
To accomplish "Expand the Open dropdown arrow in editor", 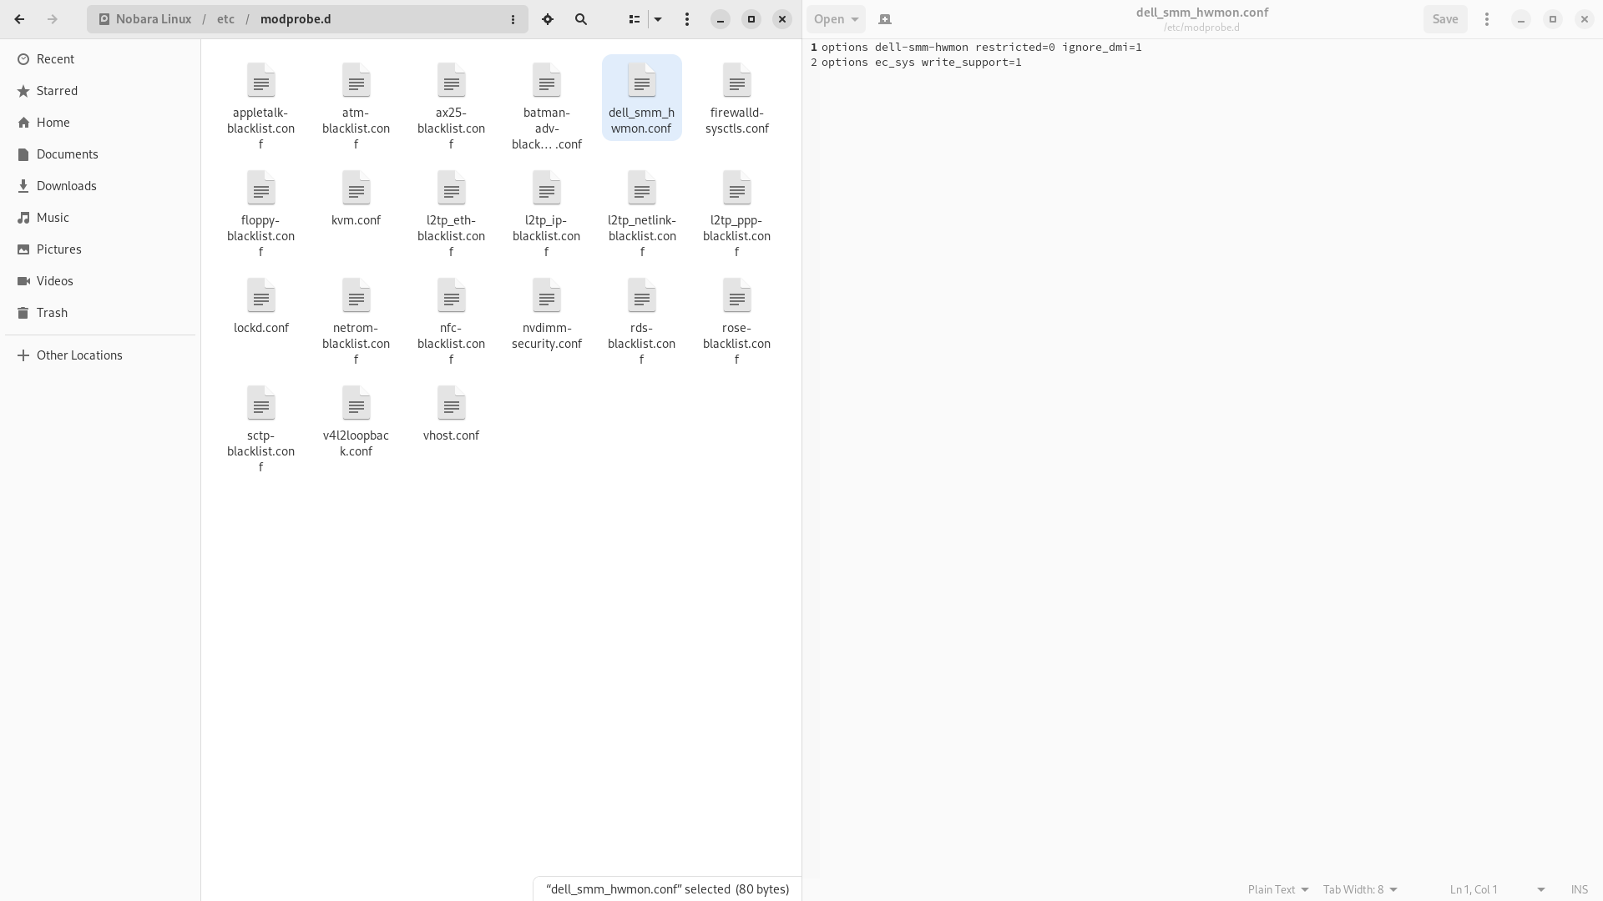I will pyautogui.click(x=856, y=18).
